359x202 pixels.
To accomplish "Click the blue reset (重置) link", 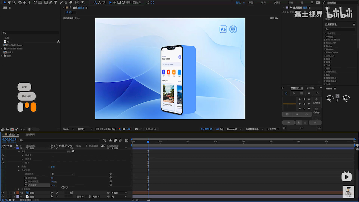I will coord(52,167).
